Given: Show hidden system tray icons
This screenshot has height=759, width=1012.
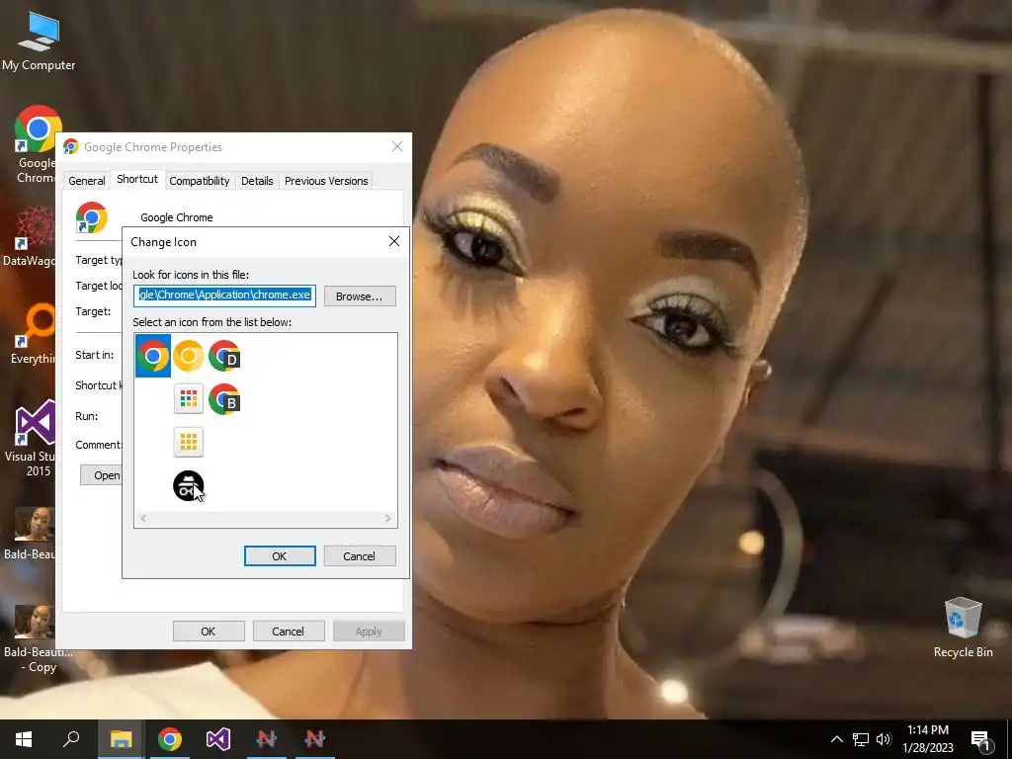Looking at the screenshot, I should pos(836,739).
